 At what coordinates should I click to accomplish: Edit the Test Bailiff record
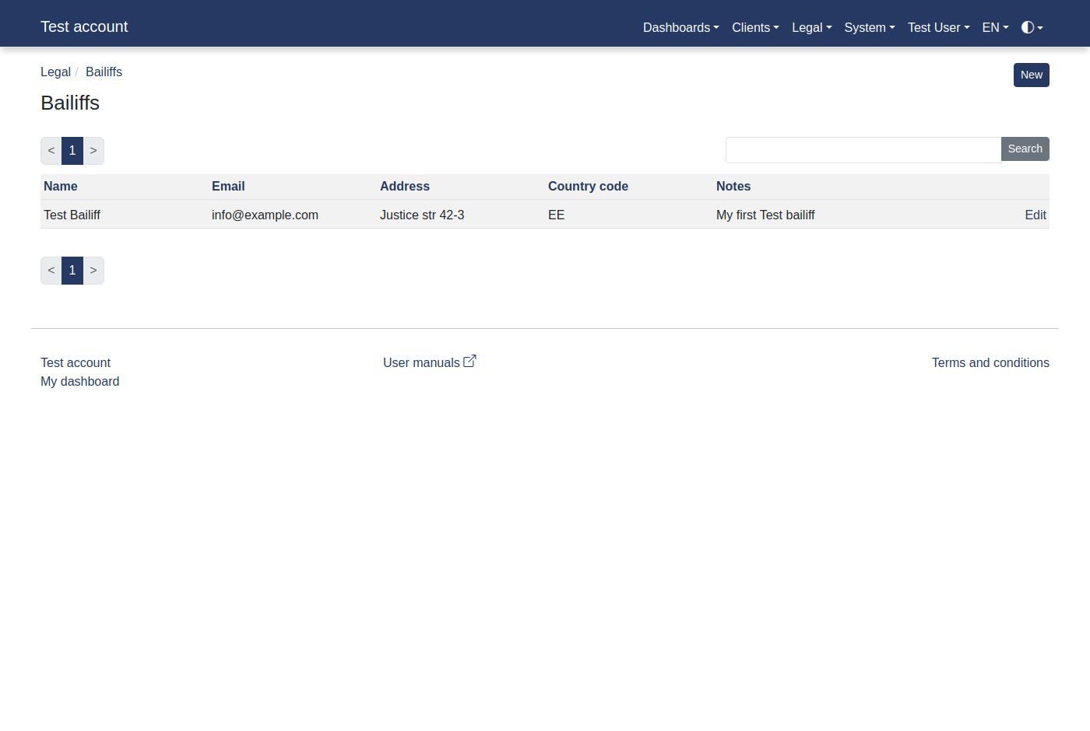point(1035,215)
